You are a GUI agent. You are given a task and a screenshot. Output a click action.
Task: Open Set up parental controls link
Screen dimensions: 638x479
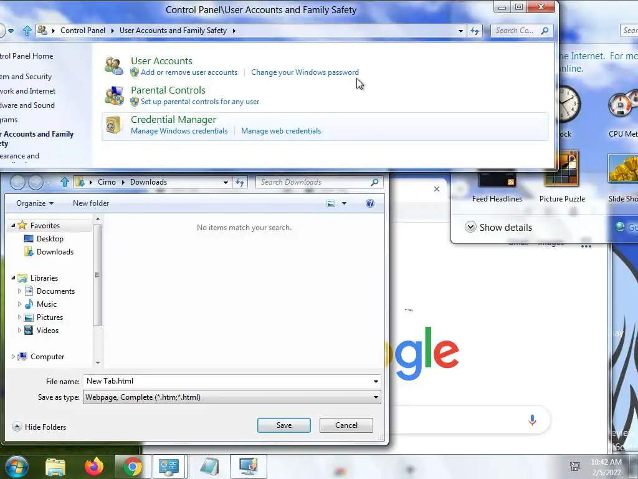(200, 102)
